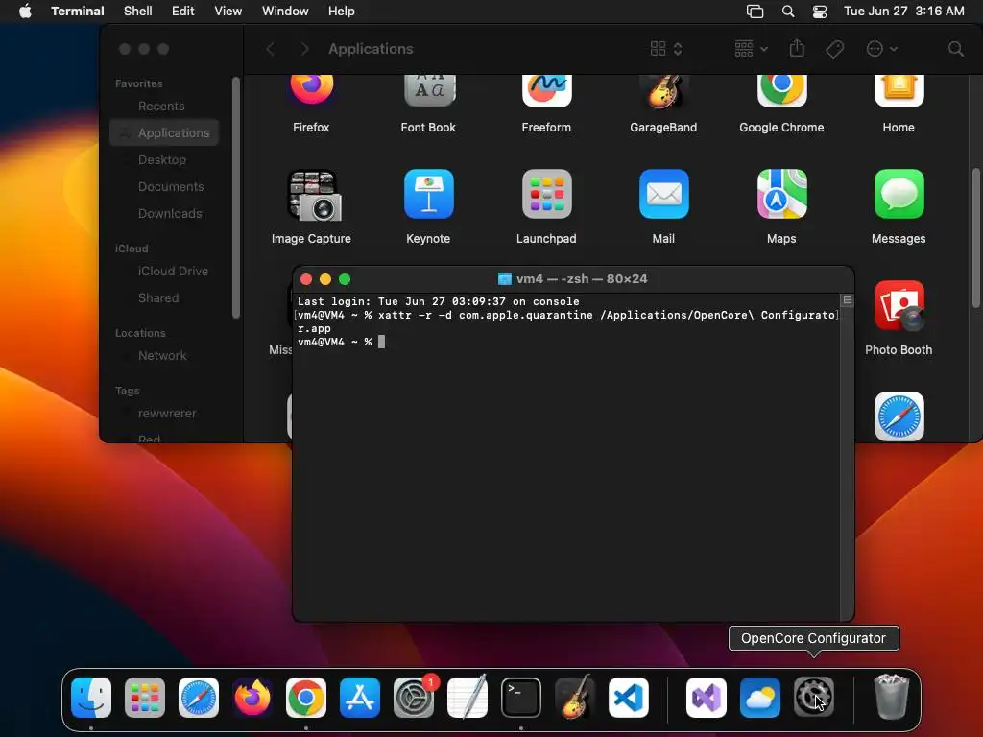This screenshot has width=983, height=737.
Task: Launch Safari from the Dock
Action: tap(199, 698)
